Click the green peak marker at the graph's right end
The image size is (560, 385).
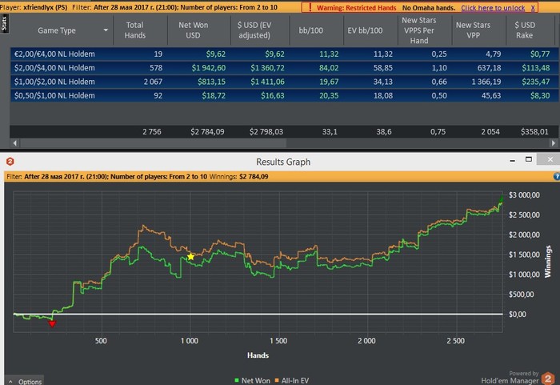(502, 199)
